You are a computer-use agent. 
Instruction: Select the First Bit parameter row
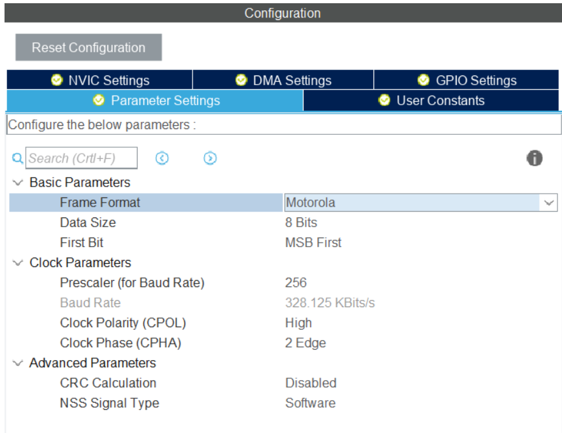(x=283, y=243)
